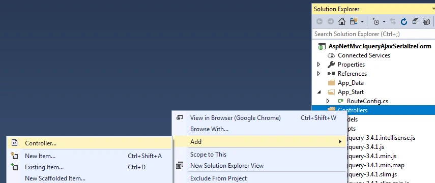Expand the Properties node

pos(319,65)
